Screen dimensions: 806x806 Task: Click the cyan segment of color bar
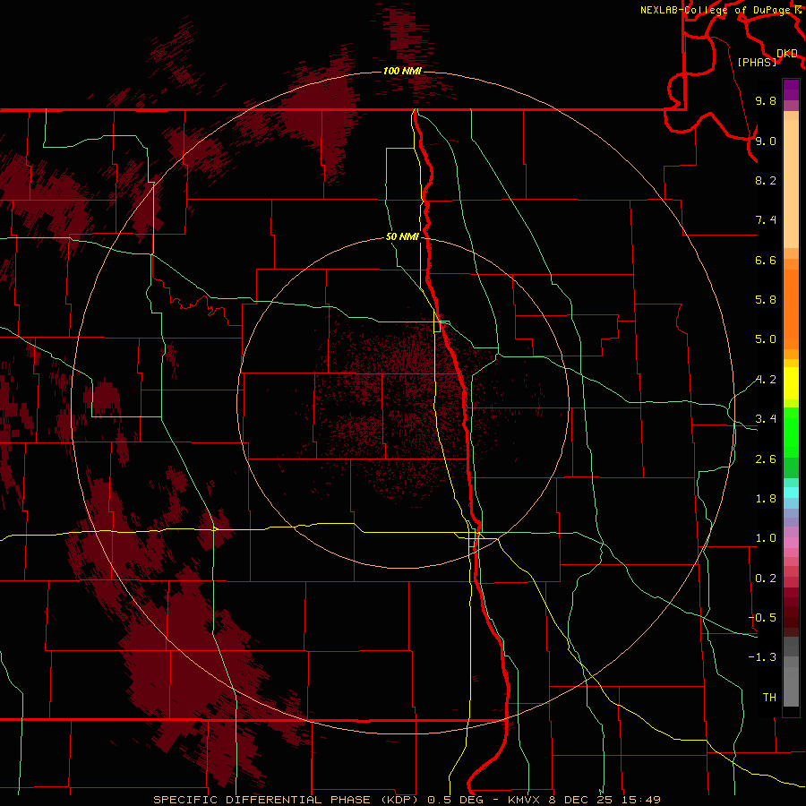791,493
